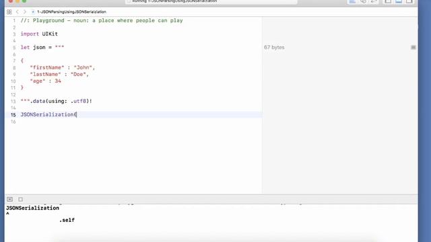Go back with the left arrow
This screenshot has height=242, width=431.
point(17,12)
